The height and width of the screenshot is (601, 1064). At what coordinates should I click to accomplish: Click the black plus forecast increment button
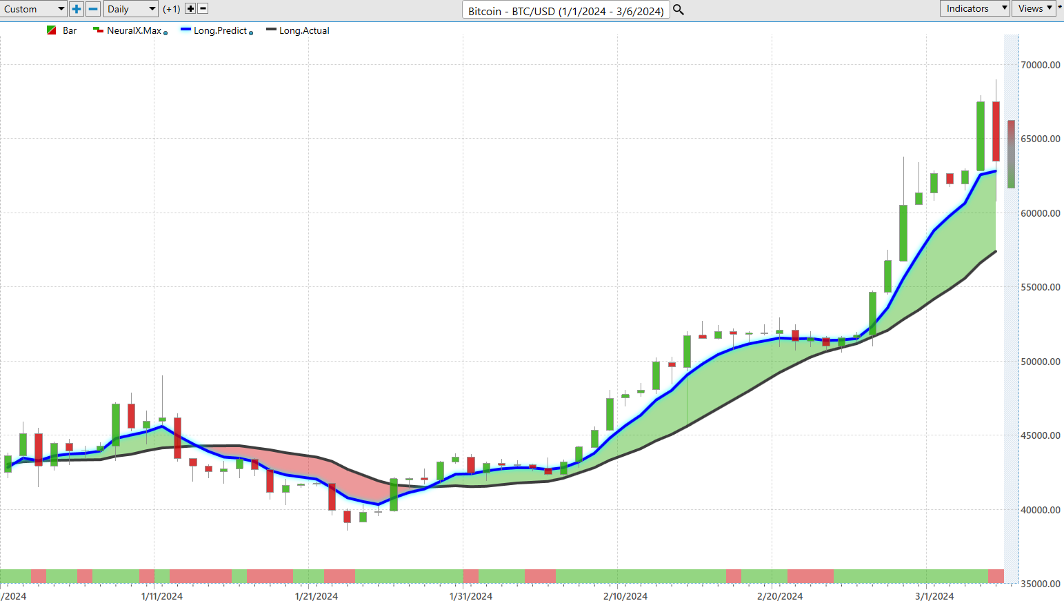click(x=190, y=9)
